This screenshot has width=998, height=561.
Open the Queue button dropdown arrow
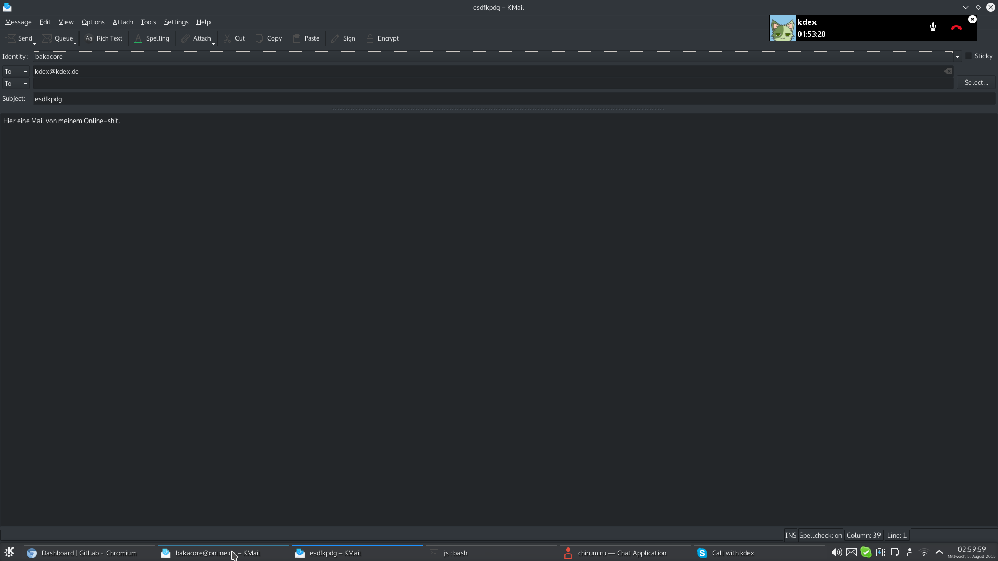pos(75,43)
